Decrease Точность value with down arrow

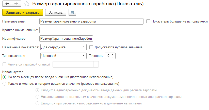tap(113, 57)
